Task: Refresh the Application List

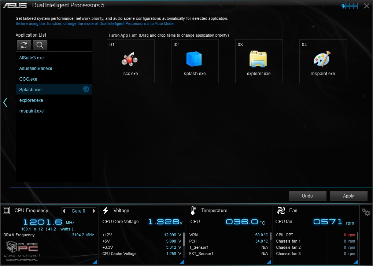Action: [24, 45]
